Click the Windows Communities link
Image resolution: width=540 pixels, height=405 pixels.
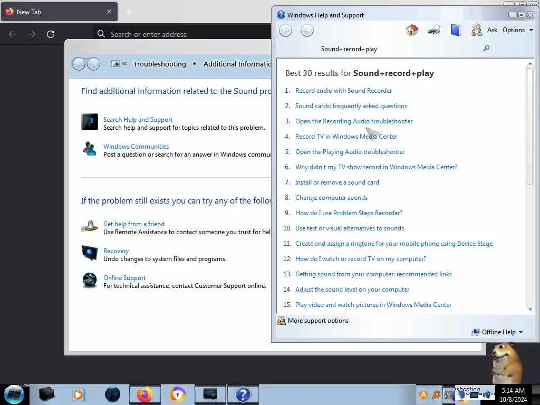point(136,147)
